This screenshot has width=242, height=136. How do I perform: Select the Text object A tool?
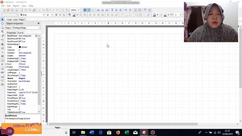coord(2,52)
